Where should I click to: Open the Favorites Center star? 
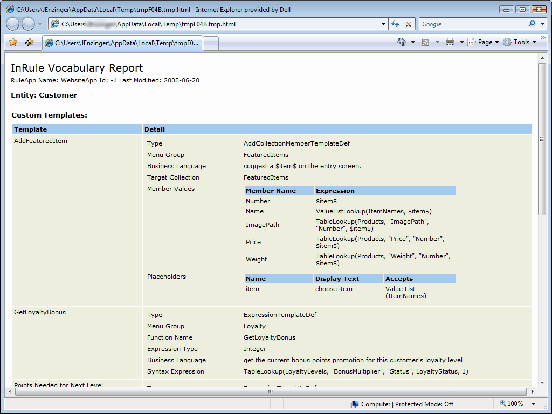pos(13,42)
